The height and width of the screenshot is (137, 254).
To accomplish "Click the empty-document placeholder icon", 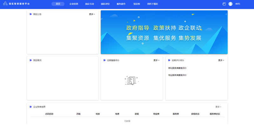I will pyautogui.click(x=132, y=80).
